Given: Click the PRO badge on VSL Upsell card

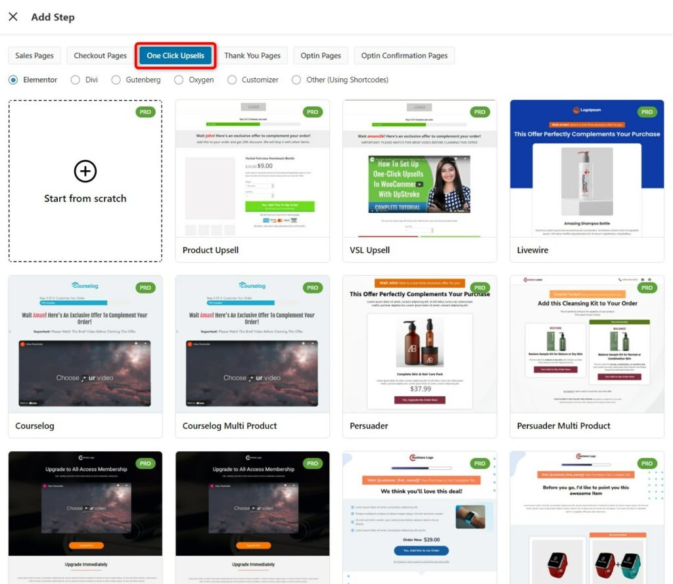Looking at the screenshot, I should 480,112.
